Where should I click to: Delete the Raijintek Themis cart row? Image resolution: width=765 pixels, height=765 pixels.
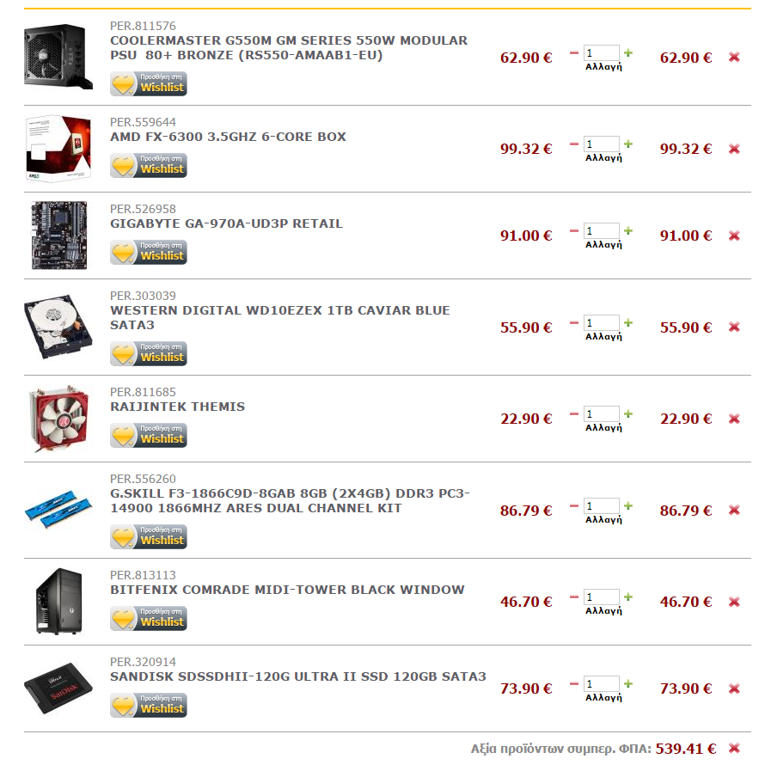[x=734, y=419]
